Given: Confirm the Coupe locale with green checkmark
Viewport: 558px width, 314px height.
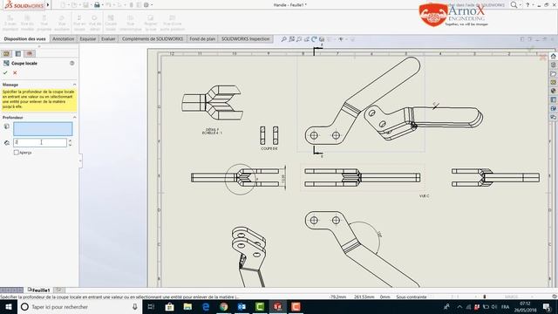Looking at the screenshot, I should tap(5, 72).
